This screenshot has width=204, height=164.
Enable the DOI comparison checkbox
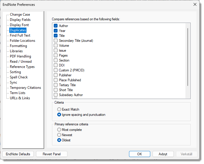(x=56, y=65)
